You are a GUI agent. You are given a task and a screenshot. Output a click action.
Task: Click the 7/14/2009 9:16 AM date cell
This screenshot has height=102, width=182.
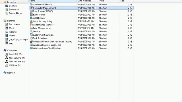(86, 5)
